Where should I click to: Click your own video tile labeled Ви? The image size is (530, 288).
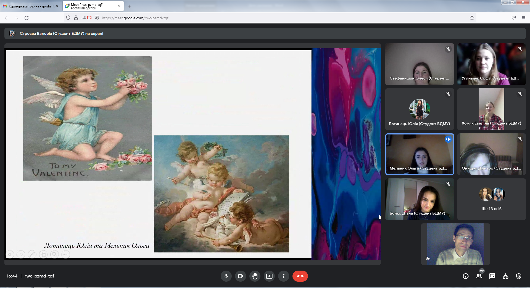tap(455, 244)
